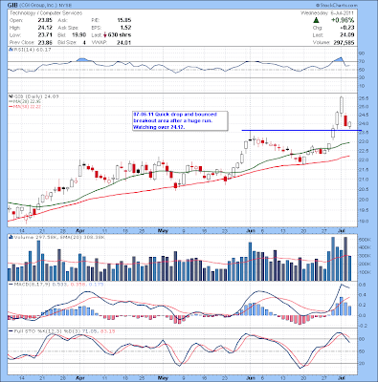Screen dimensions: 378x382
Task: Click the blue horizontal breakout line
Action: click(x=301, y=130)
